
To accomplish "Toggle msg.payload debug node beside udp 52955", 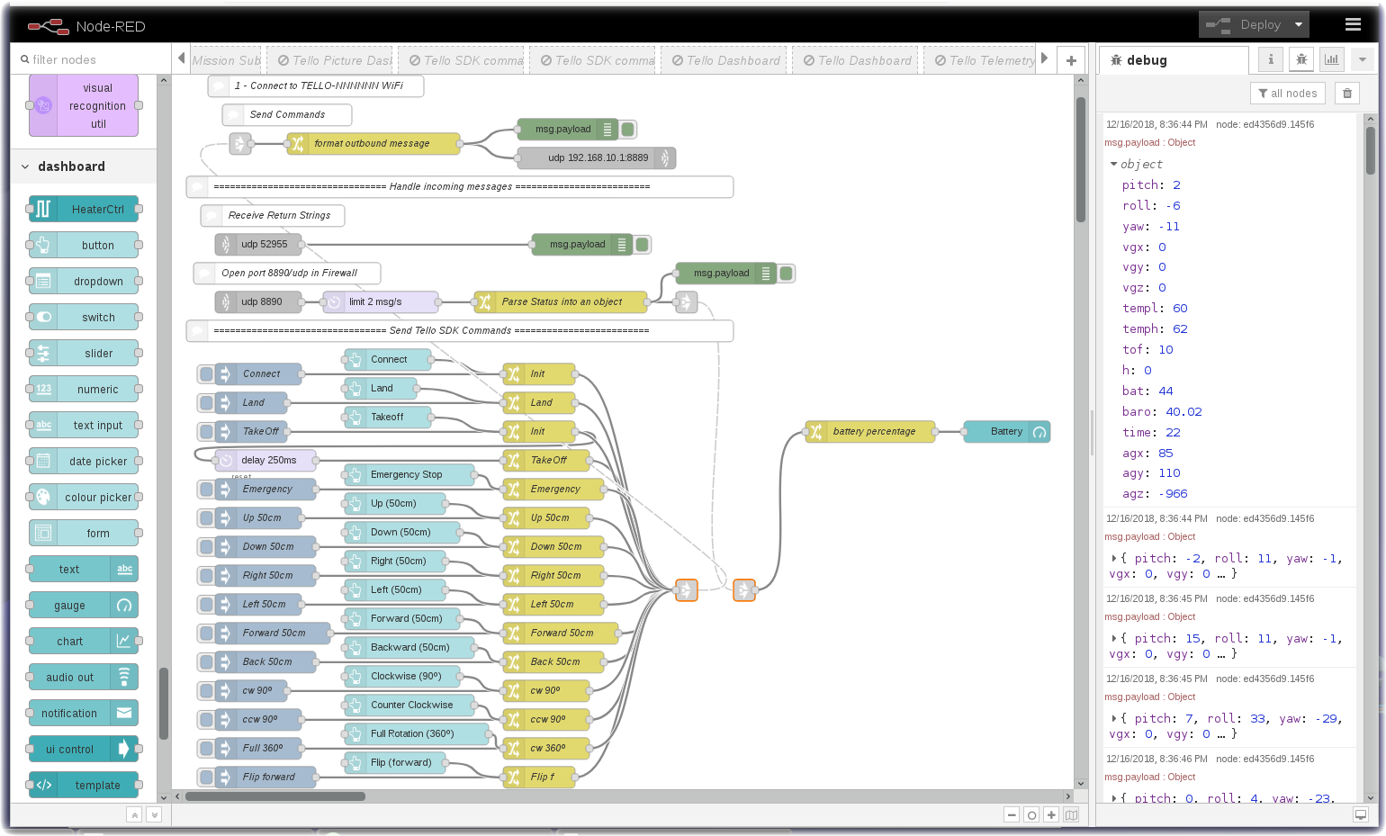I will click(643, 245).
